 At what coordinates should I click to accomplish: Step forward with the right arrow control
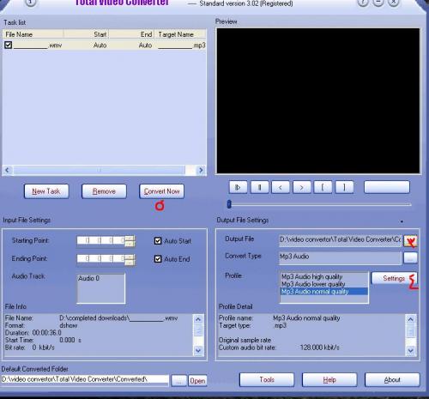tap(301, 188)
